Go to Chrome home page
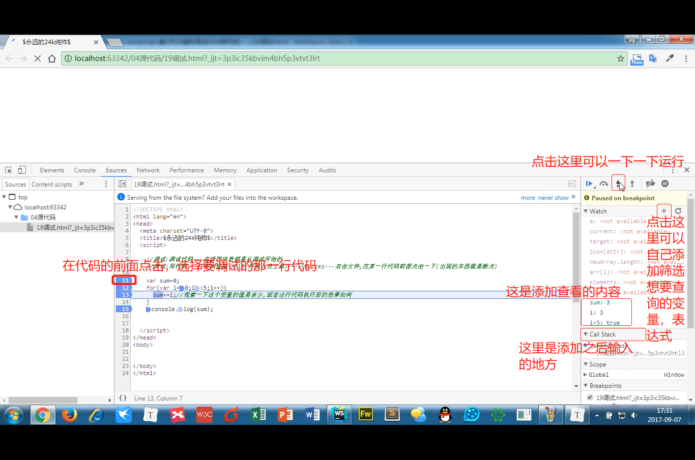The width and height of the screenshot is (695, 460). click(52, 58)
